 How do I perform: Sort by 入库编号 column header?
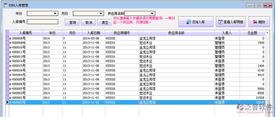tap(26, 33)
